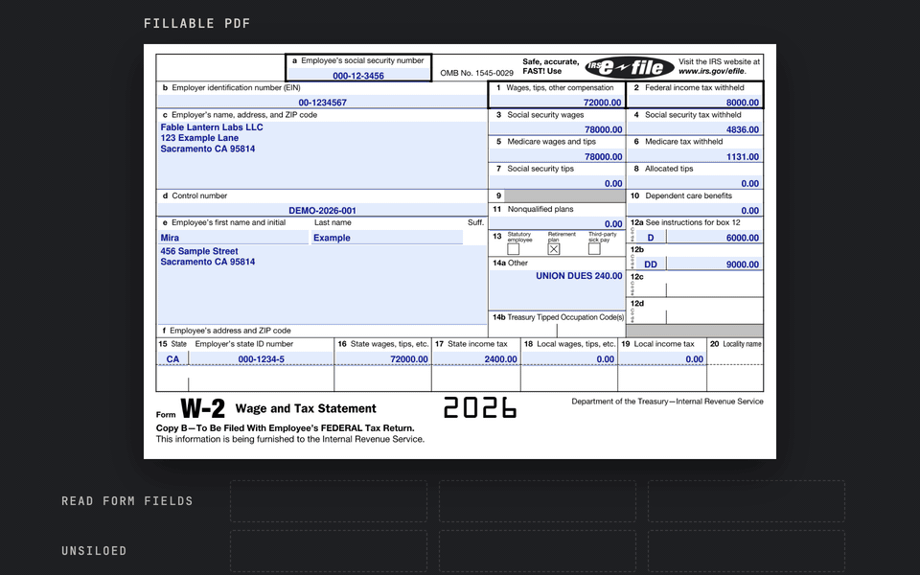Click employee first name field with Mira
Viewport: 920px width, 575px height.
click(x=233, y=237)
